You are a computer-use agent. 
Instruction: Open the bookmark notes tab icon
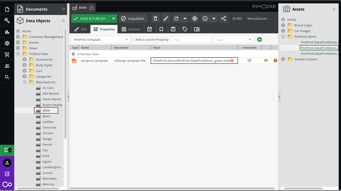click(x=161, y=29)
